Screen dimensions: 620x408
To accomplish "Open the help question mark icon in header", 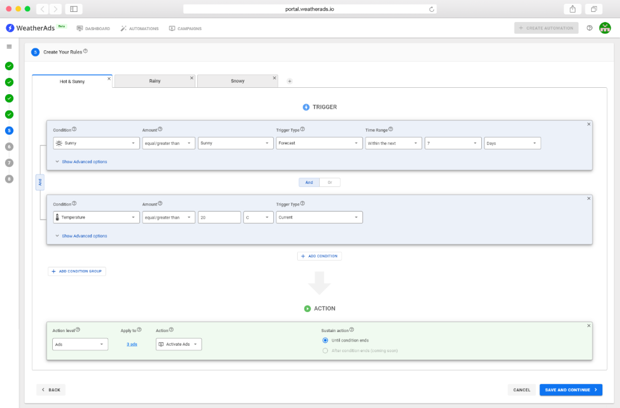I will 590,28.
